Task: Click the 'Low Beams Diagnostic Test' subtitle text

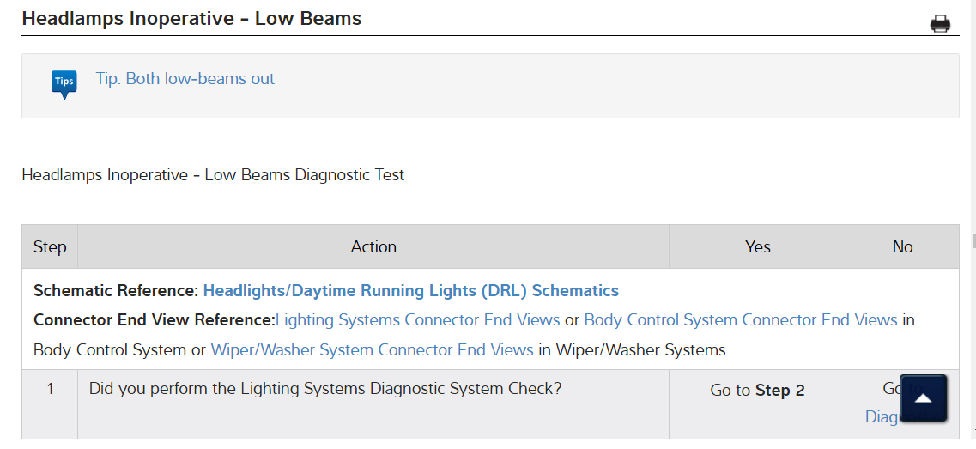Action: 213,175
